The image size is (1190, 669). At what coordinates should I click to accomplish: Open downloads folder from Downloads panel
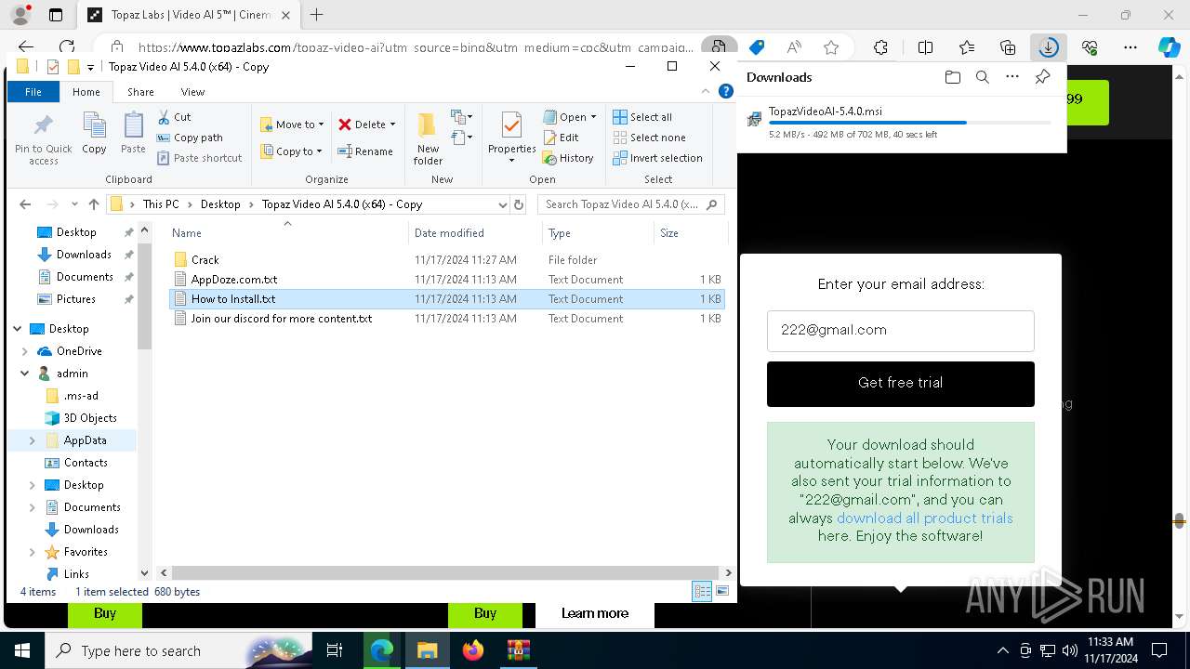[952, 77]
